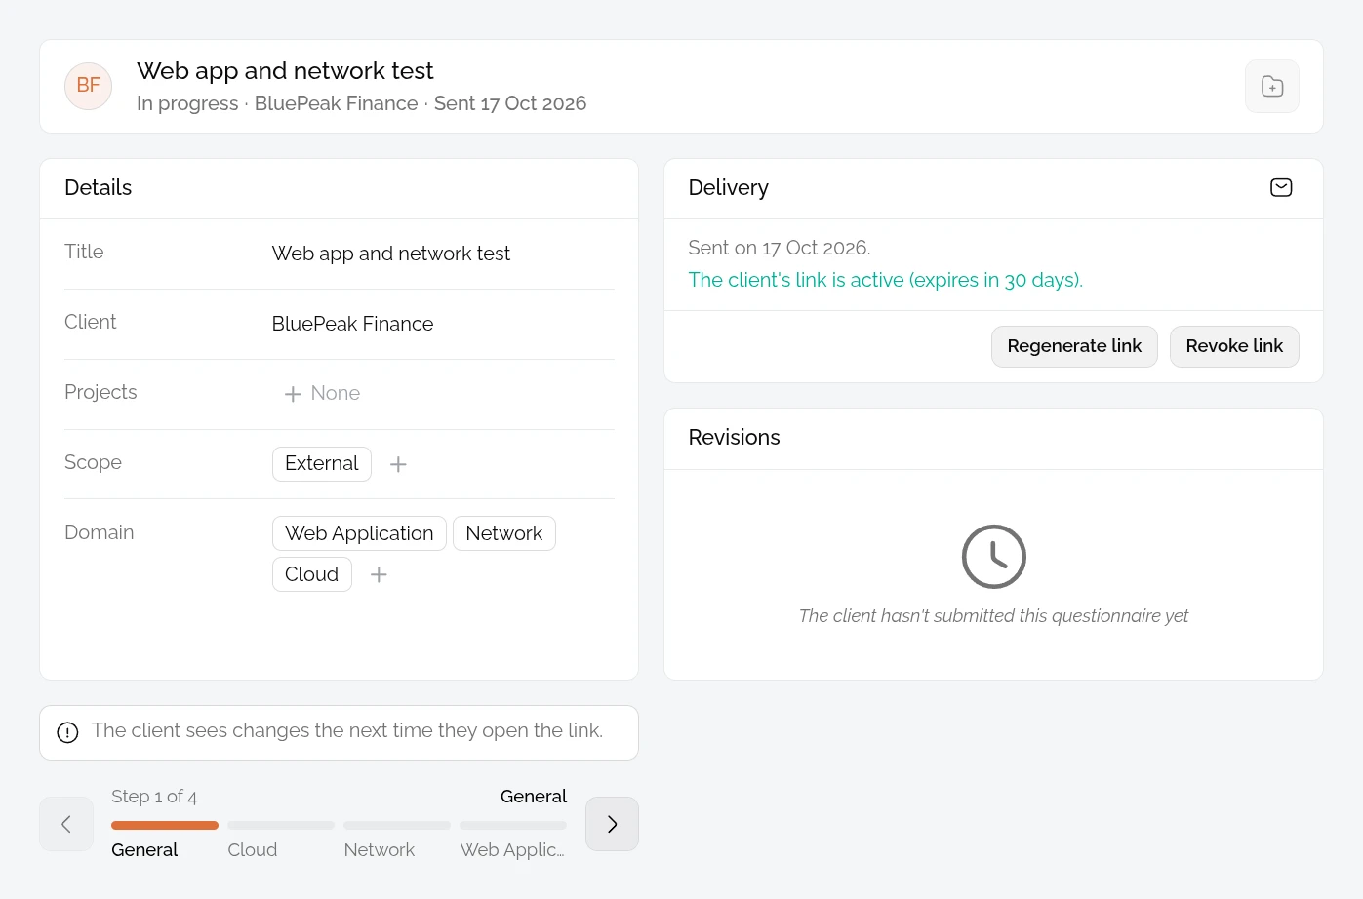Click Regenerate link button
Screen dimensions: 1363x899
(1074, 346)
